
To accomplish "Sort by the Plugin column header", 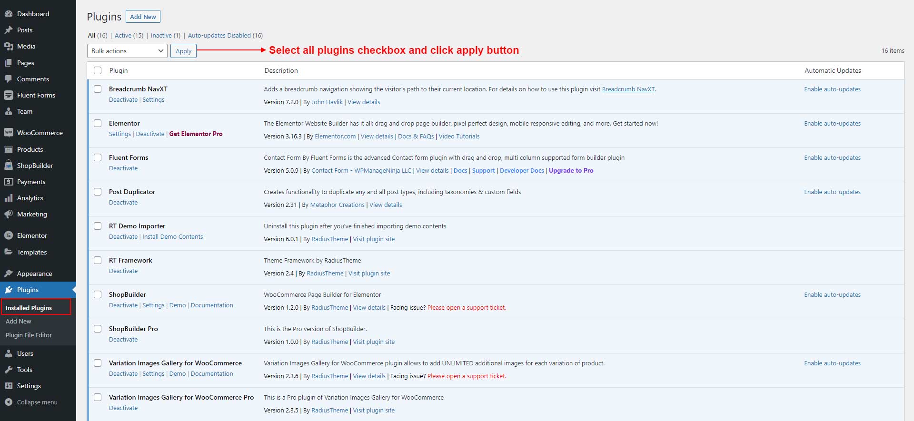I will (119, 70).
